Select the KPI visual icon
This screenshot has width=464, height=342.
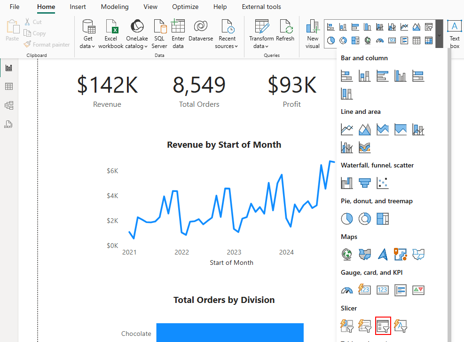click(418, 290)
